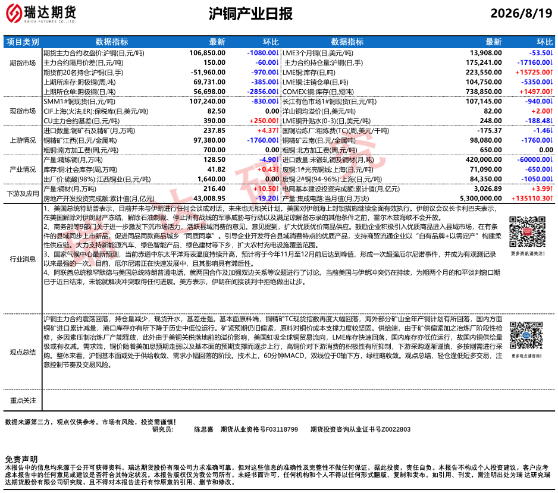Image resolution: width=558 pixels, height=493 pixels.
Task: Click value 216.40 for 铜材 output
Action: click(214, 189)
